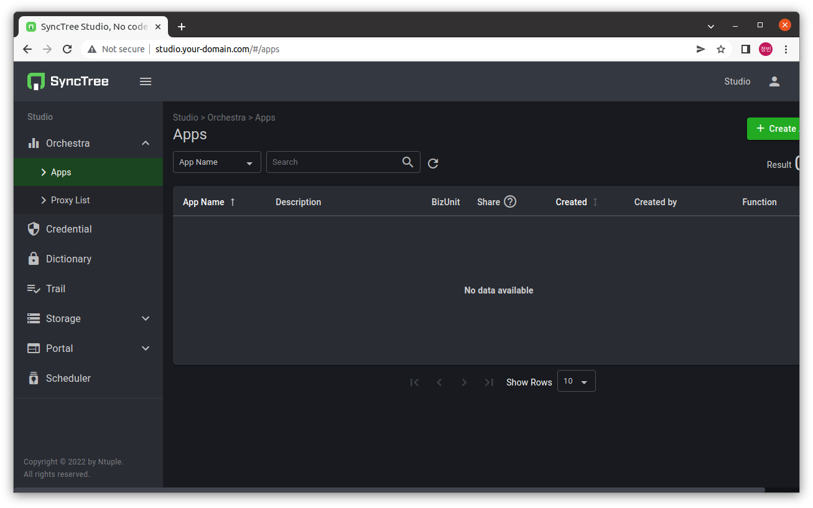Expand the Storage section

click(x=145, y=318)
